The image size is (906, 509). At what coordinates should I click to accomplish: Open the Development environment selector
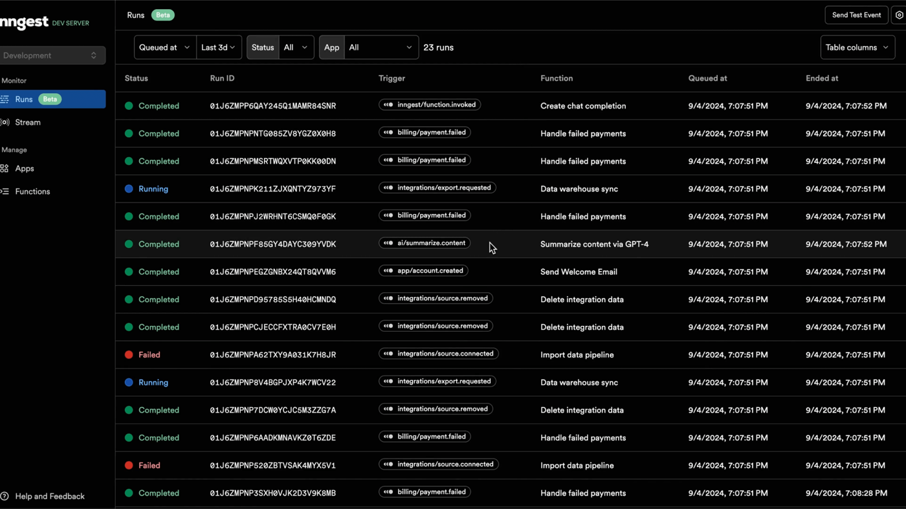coord(52,56)
